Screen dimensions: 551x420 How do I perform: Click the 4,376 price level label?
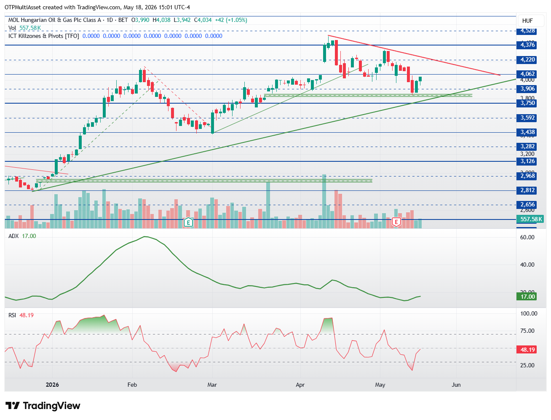527,45
